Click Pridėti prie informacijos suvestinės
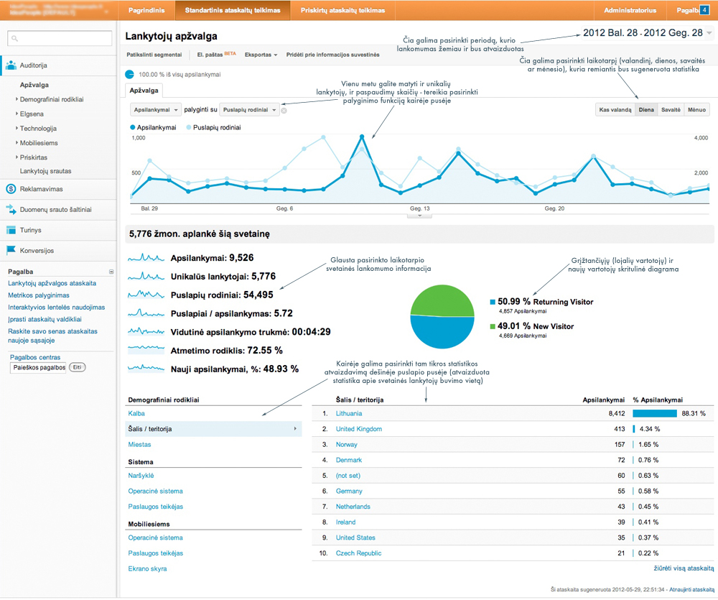Image resolution: width=718 pixels, height=600 pixels. click(333, 55)
